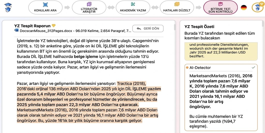Click the YZ Tespit Özeti heading
265x133 pixels.
[199, 27]
